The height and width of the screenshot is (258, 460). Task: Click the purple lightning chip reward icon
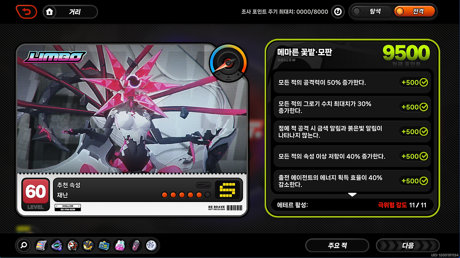[56, 245]
